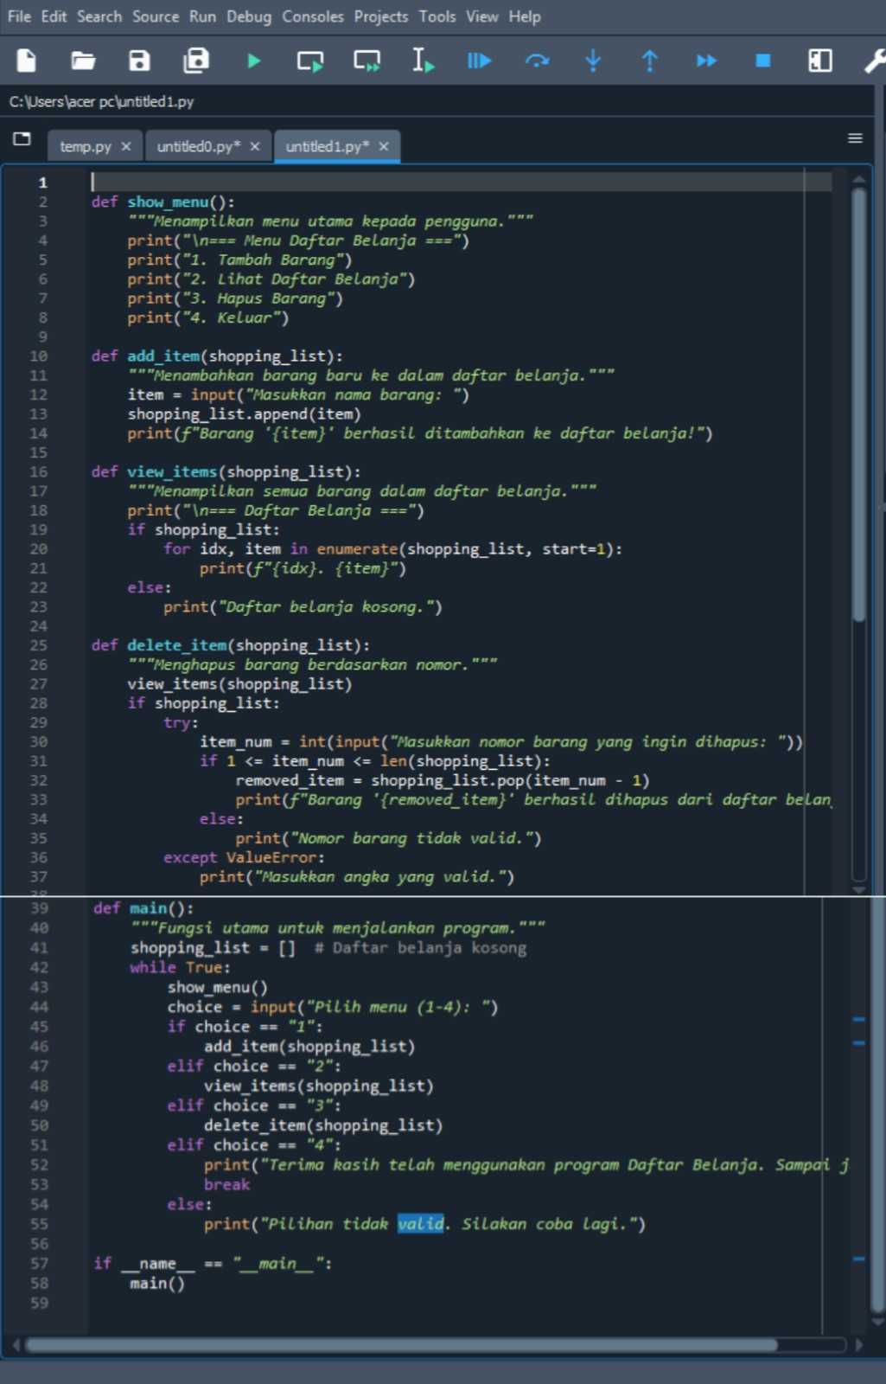
Task: Switch to the untitled0.py* tab
Action: point(199,146)
